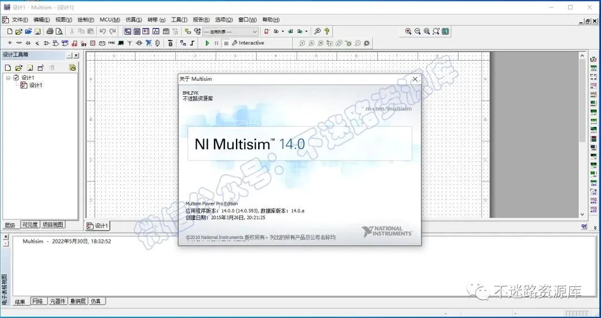Click the Zoom to fit page icon
The image size is (601, 318).
pos(436,31)
